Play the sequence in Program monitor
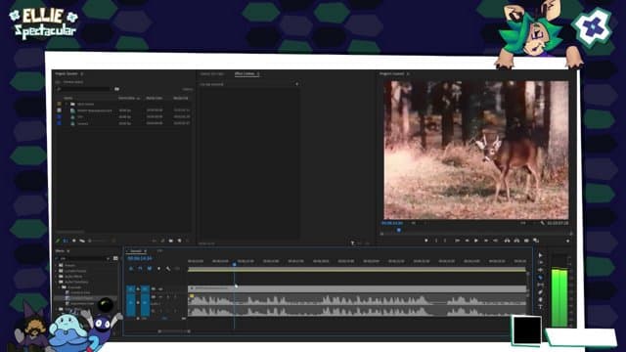Image resolution: width=626 pixels, height=352 pixels. pos(476,241)
